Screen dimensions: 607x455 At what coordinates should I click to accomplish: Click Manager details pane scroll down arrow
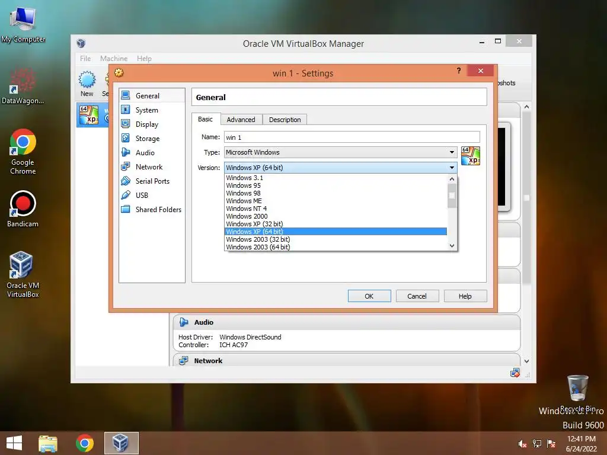coord(526,361)
